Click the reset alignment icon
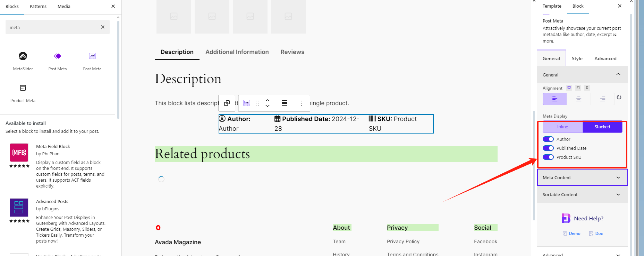Image resolution: width=644 pixels, height=256 pixels. coord(619,97)
